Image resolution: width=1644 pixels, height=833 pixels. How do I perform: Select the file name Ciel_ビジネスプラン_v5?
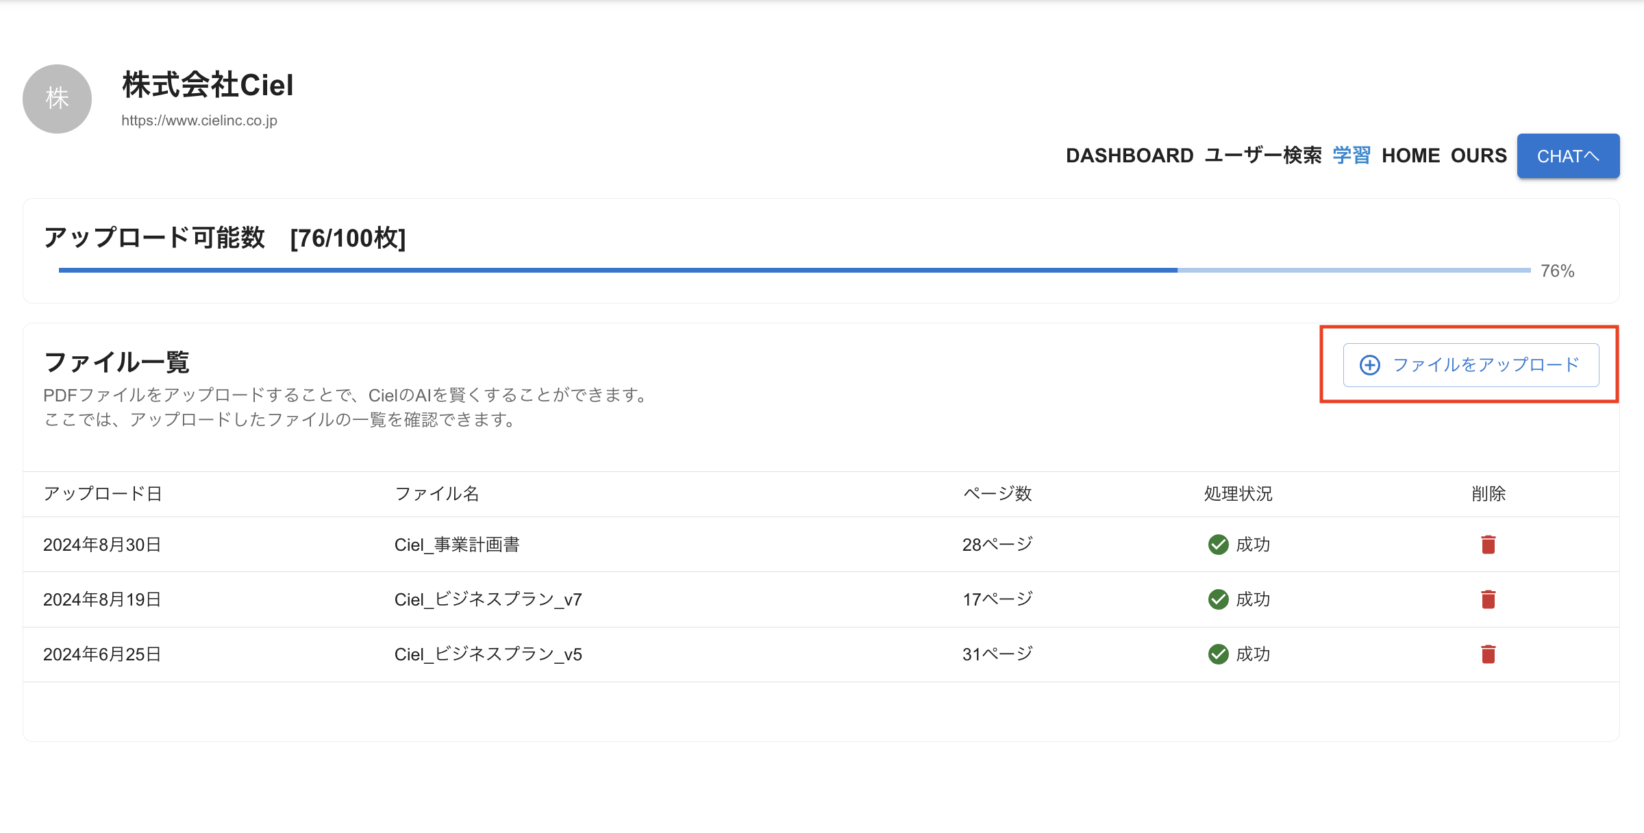(x=488, y=654)
